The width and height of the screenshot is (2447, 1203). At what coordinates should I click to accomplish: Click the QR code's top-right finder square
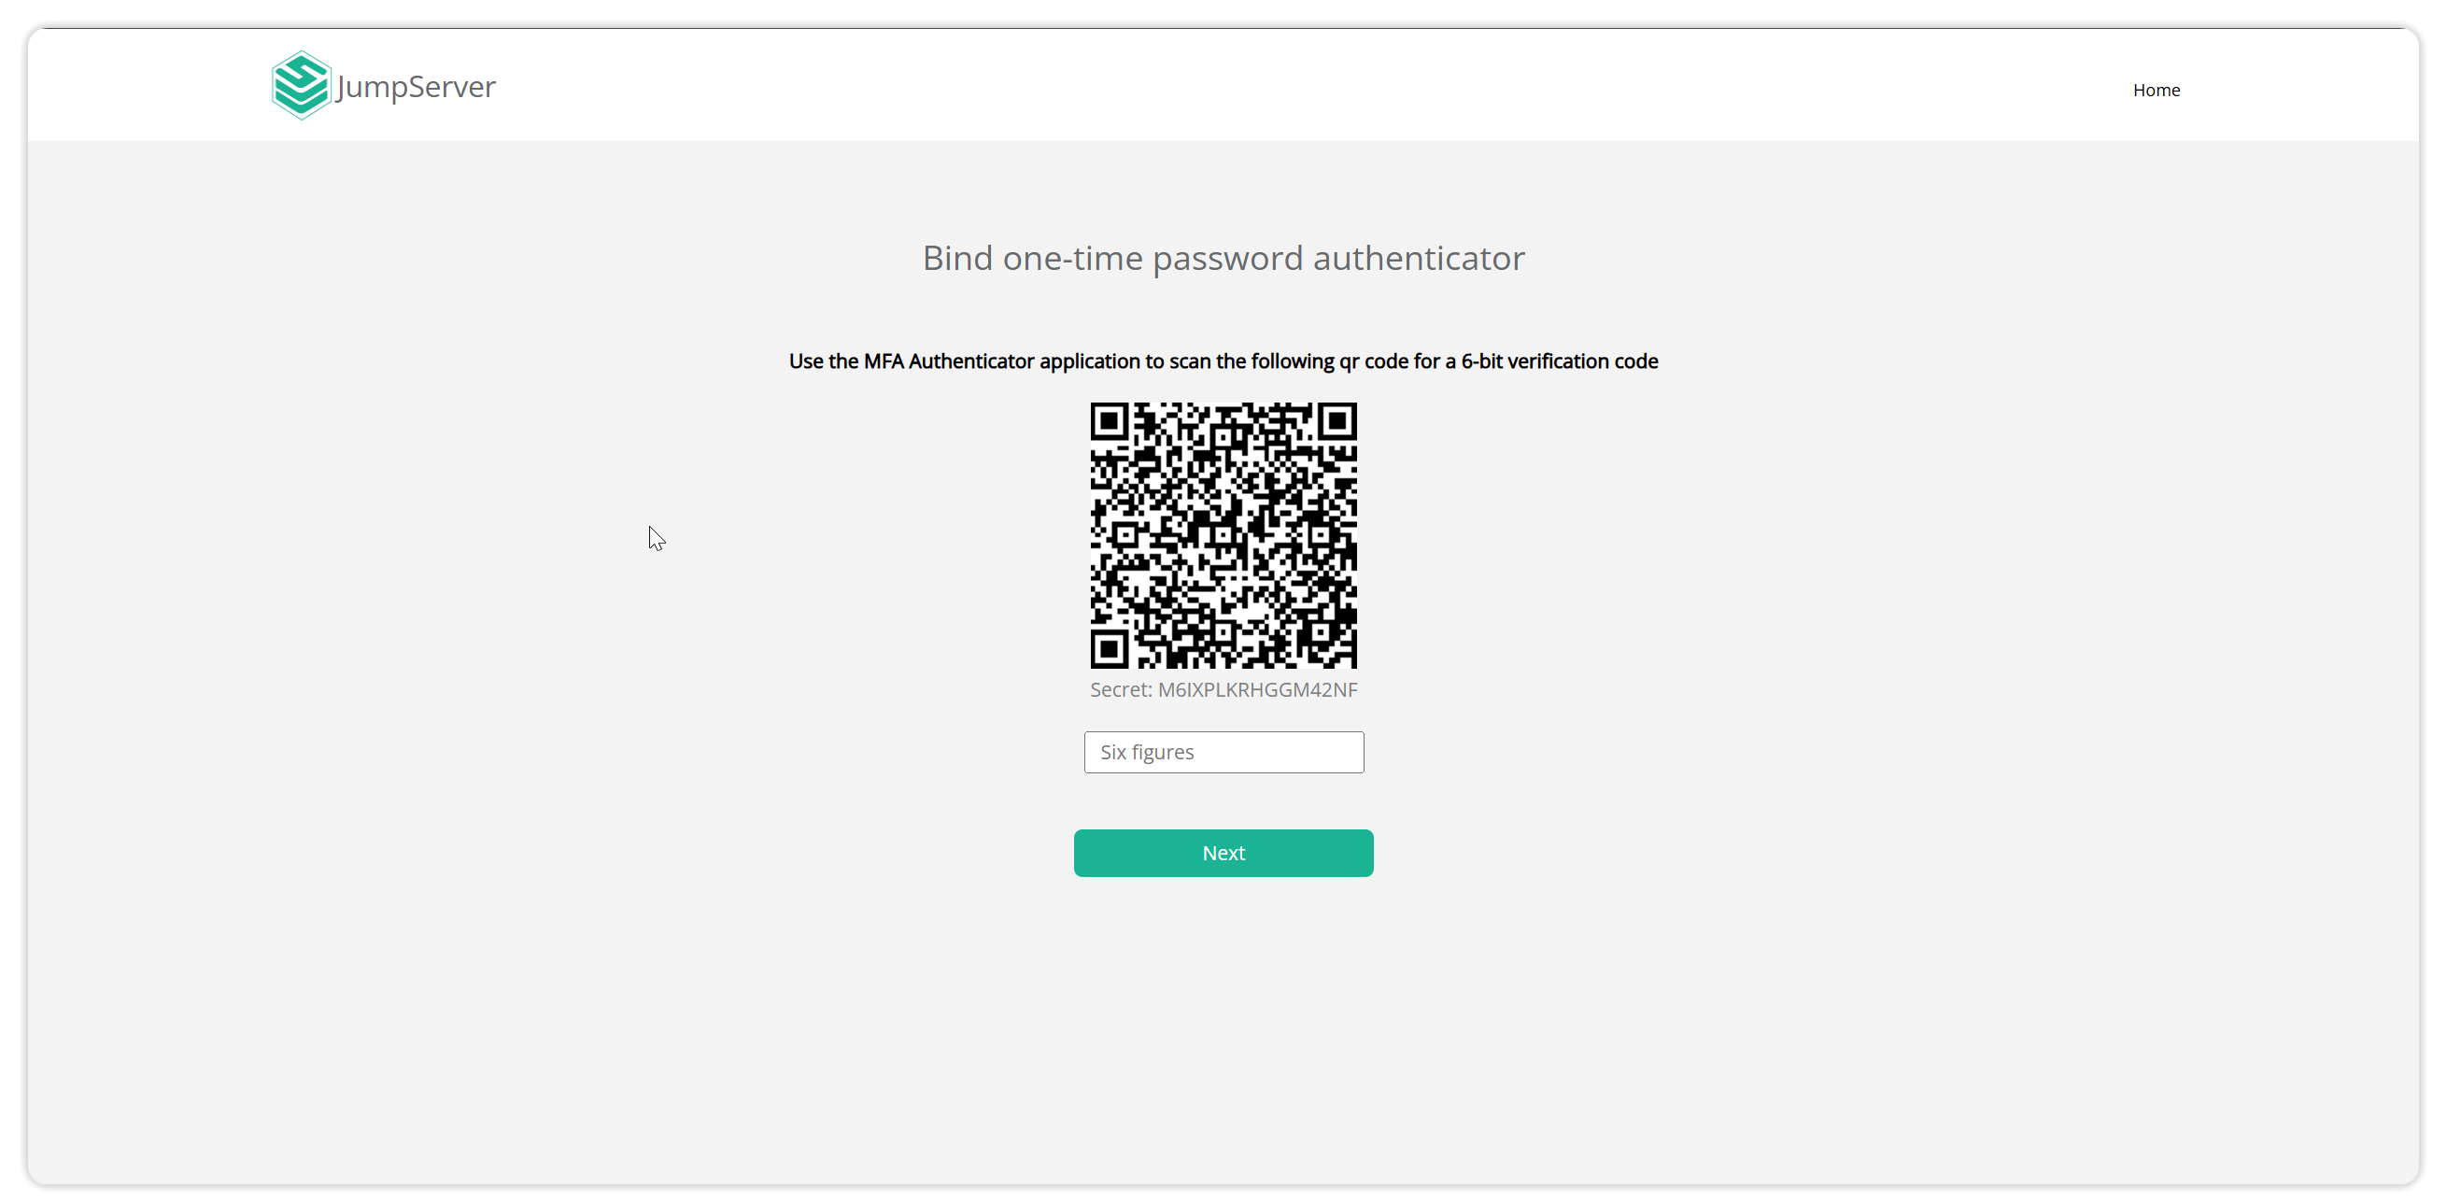coord(1337,421)
